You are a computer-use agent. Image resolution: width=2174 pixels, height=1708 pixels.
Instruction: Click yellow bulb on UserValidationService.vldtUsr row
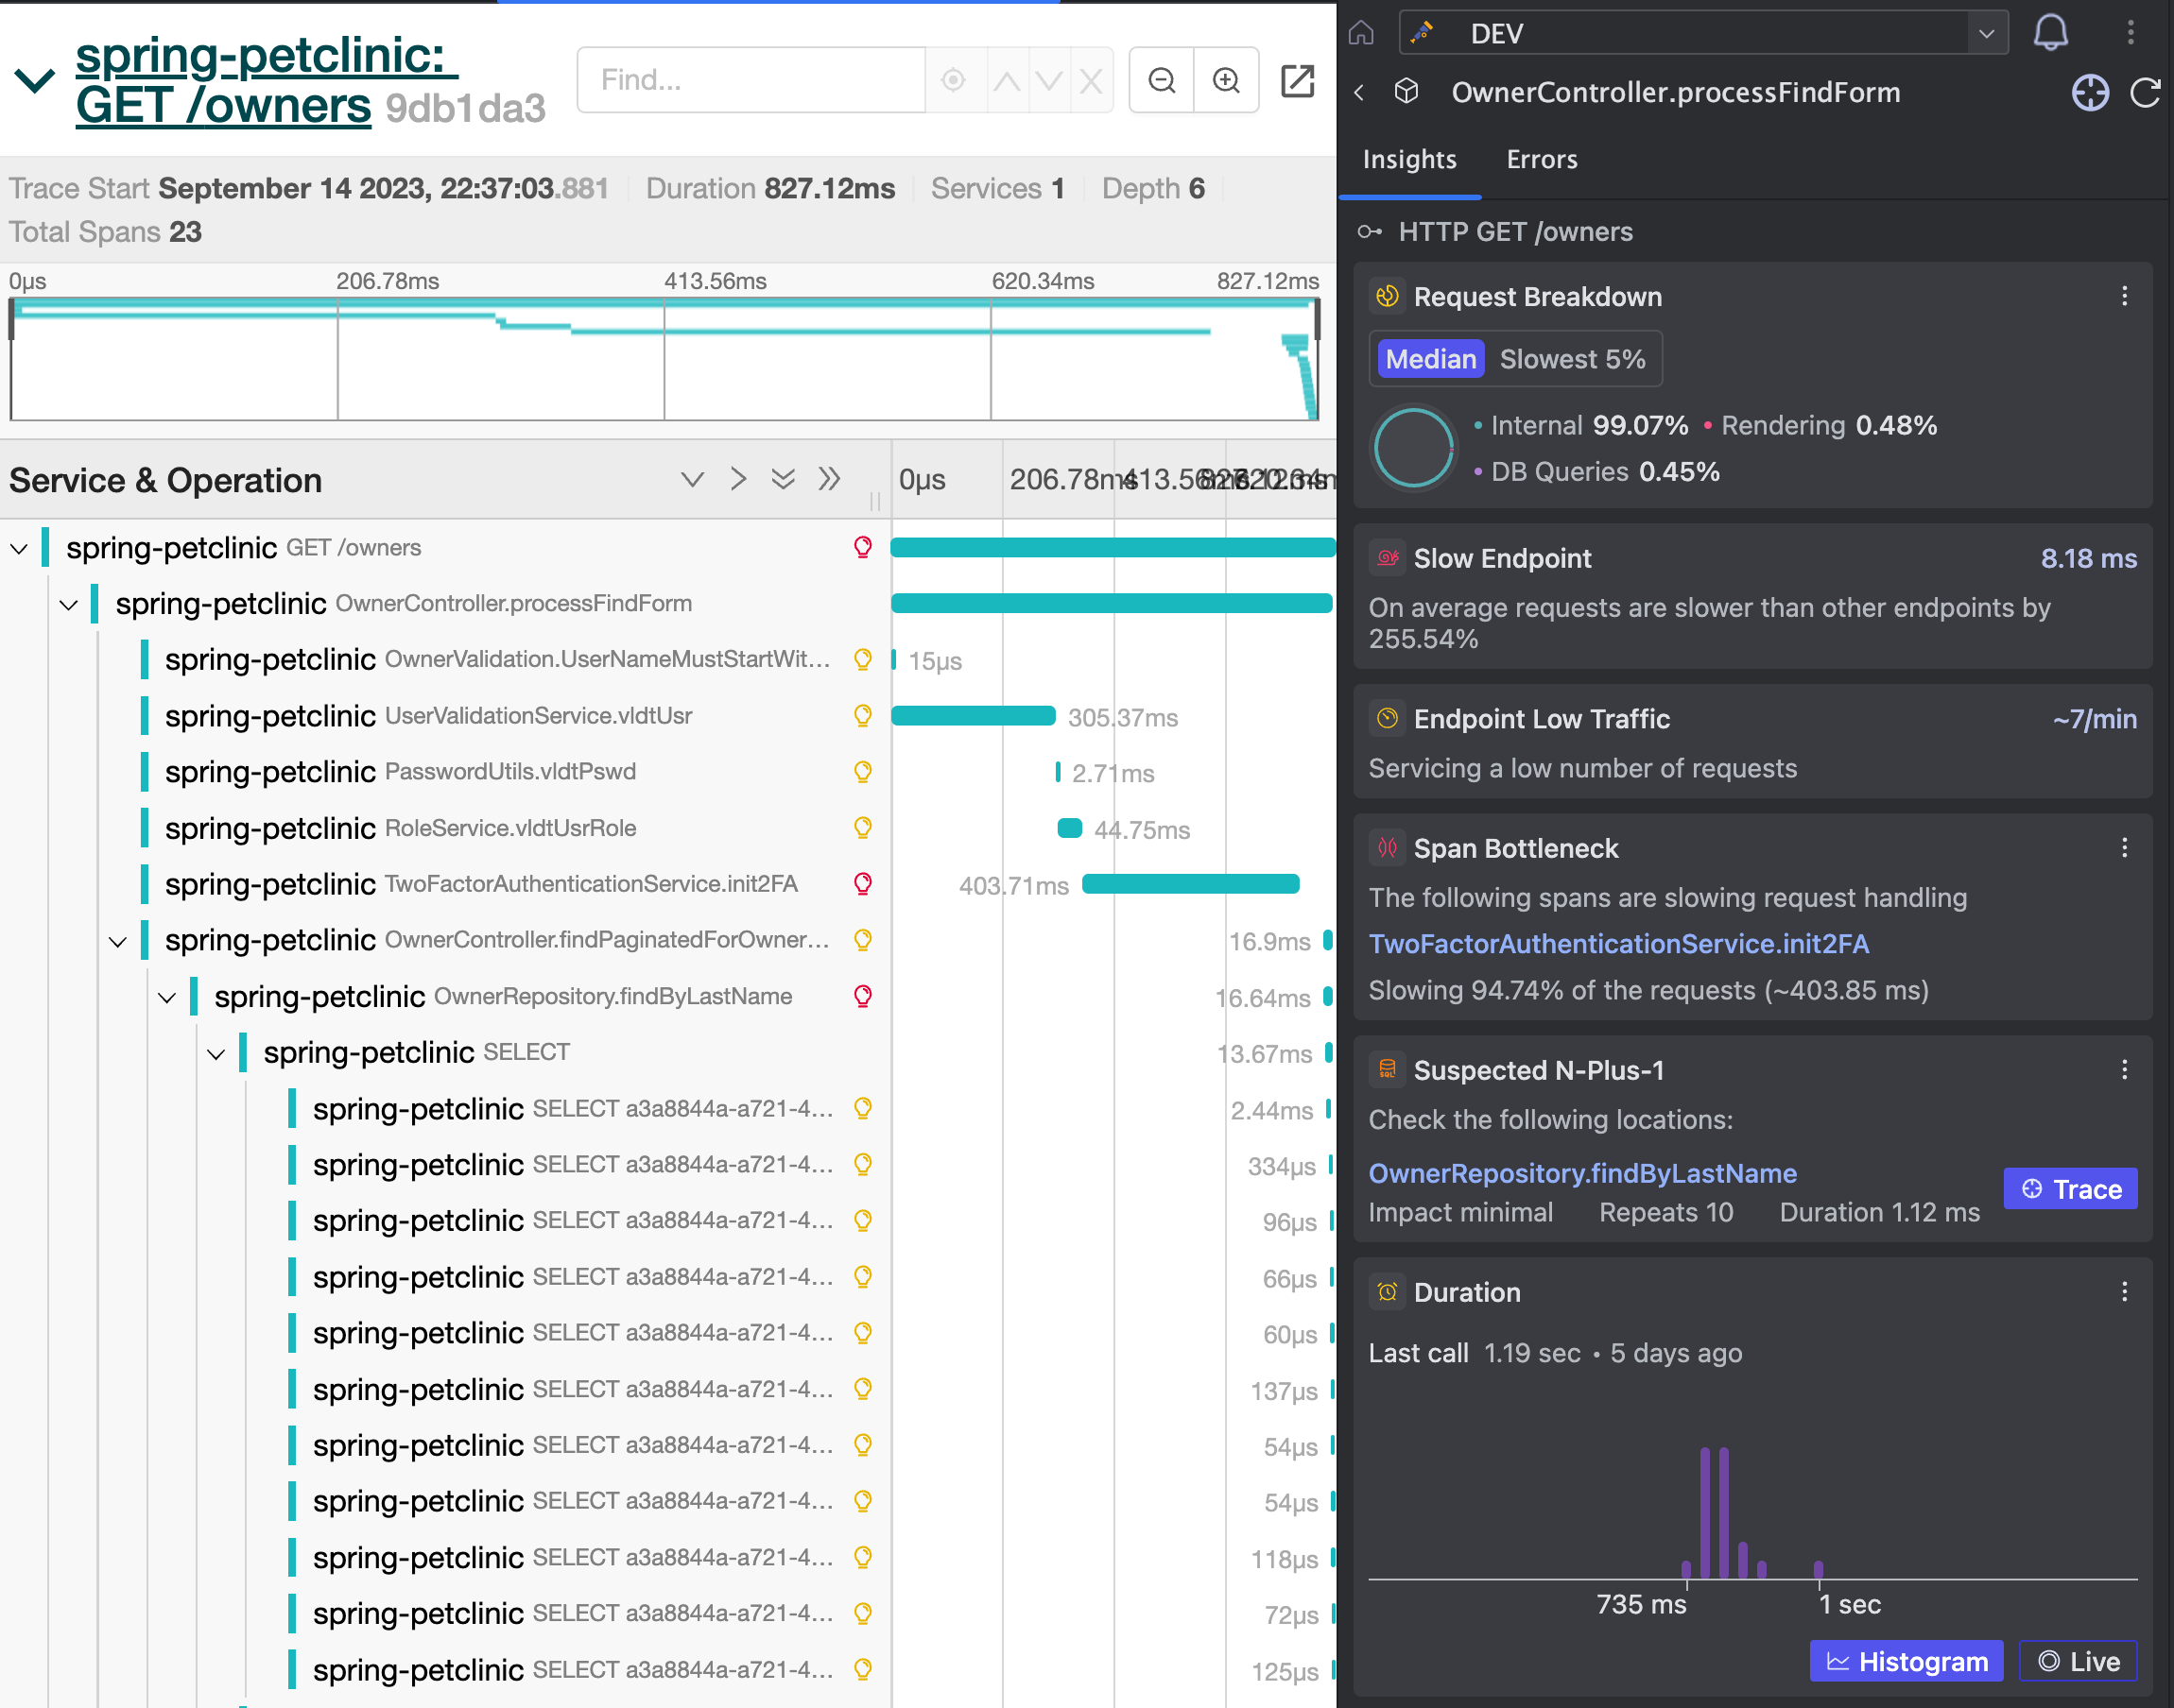click(x=862, y=715)
